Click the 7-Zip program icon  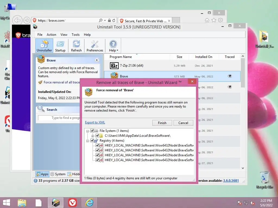[x=114, y=66]
